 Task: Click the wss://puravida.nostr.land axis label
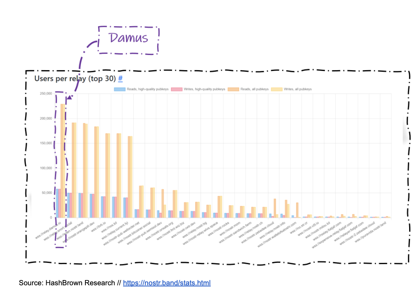(370, 232)
